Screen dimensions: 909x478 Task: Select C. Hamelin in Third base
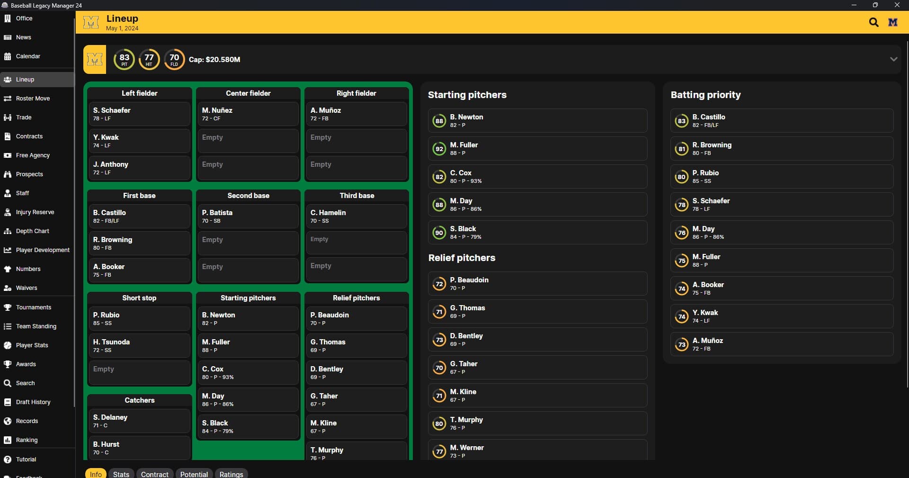(x=356, y=216)
